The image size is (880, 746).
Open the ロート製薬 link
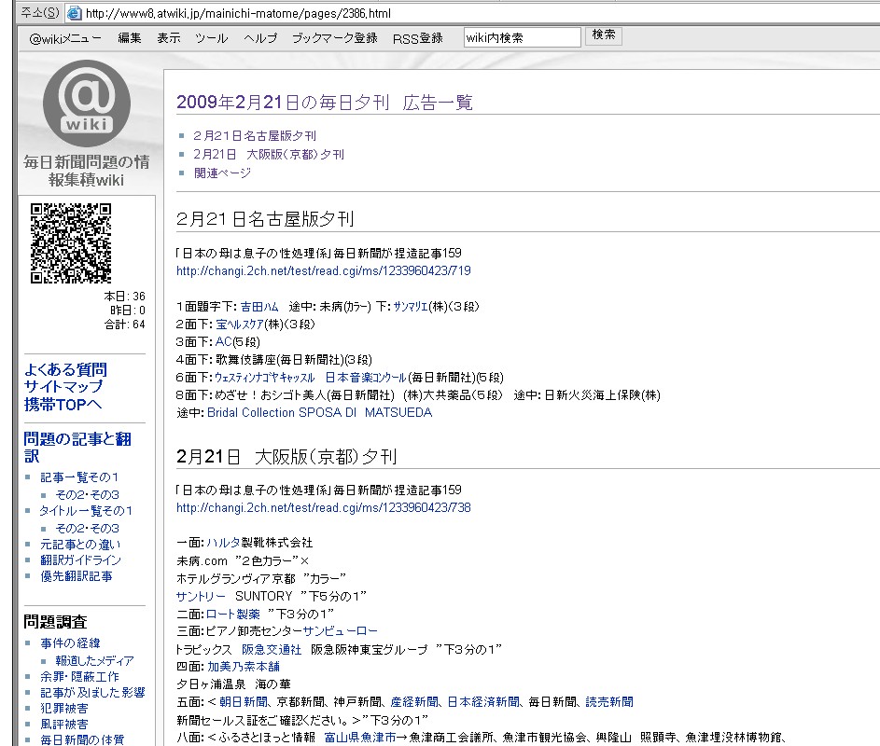pyautogui.click(x=233, y=614)
